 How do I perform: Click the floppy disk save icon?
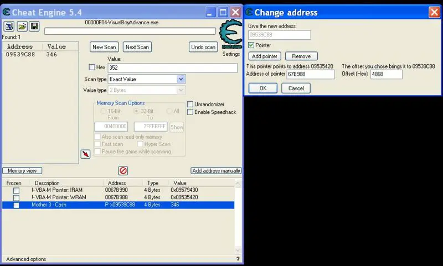coord(34,27)
